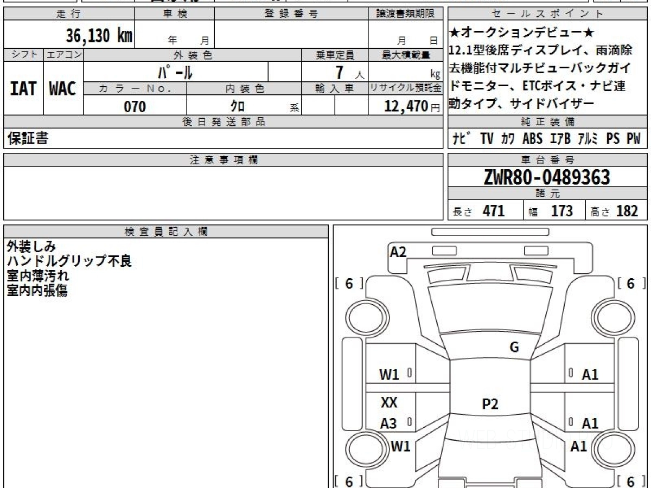Select the interior color クロ
This screenshot has width=651, height=488.
238,106
